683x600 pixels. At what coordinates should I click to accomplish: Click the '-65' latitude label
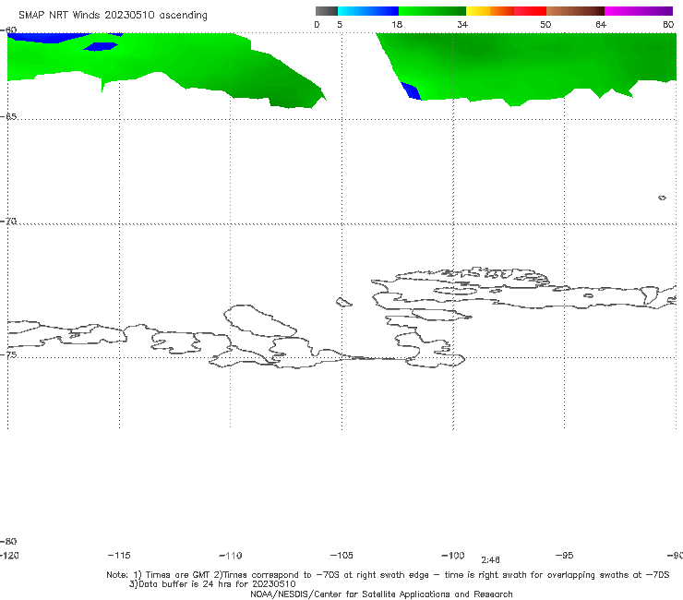pos(8,117)
